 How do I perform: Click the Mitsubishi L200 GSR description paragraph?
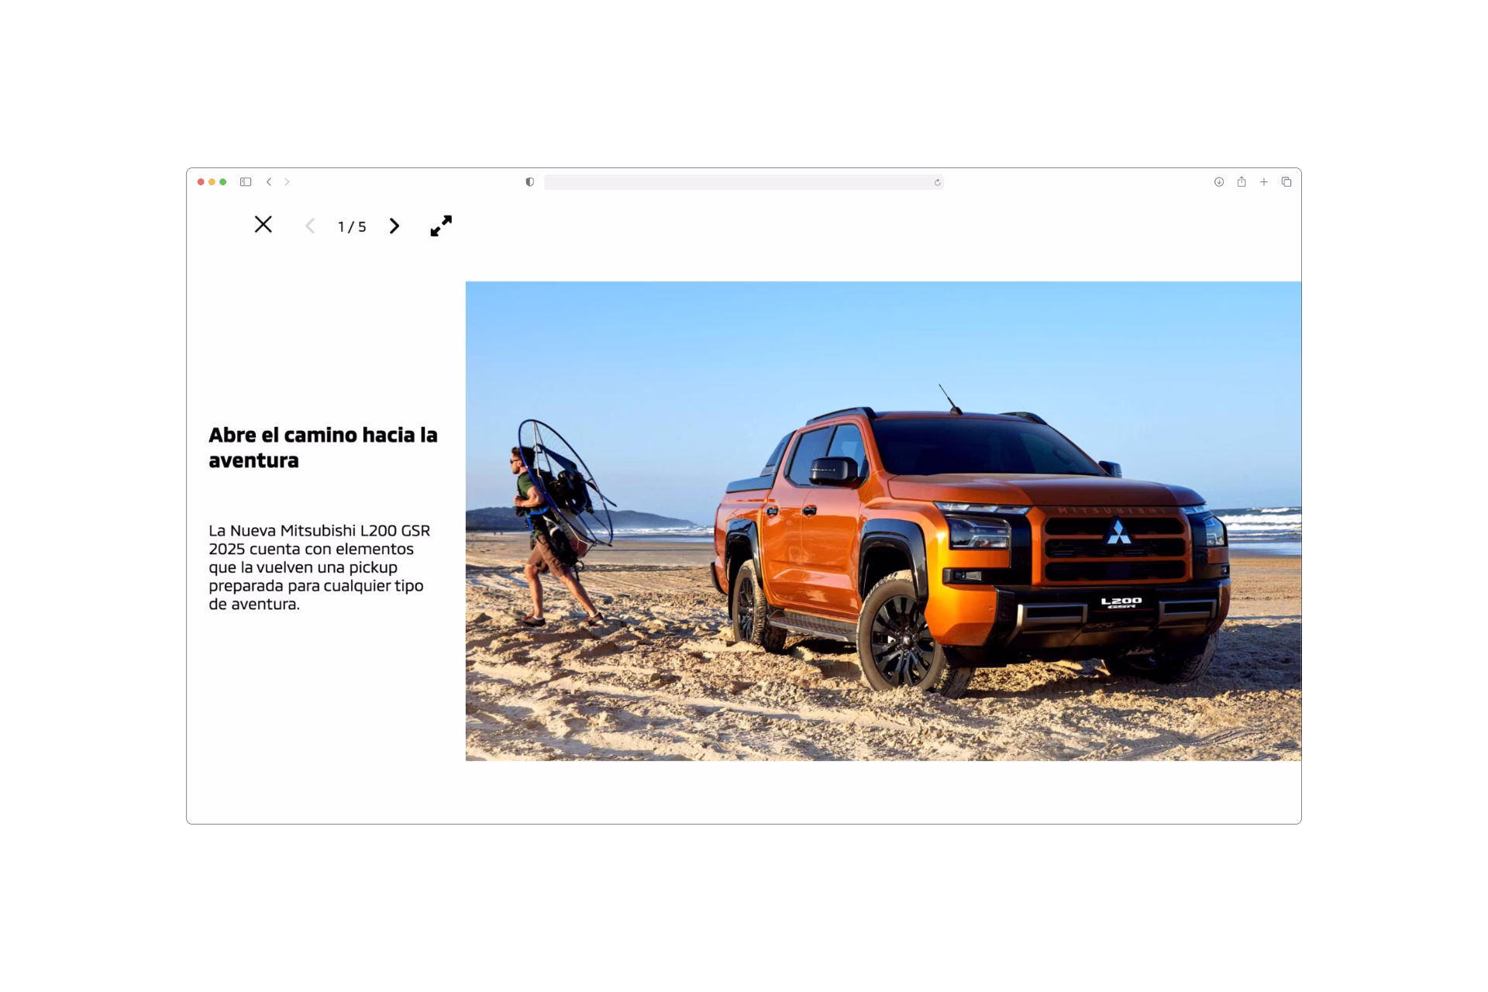coord(319,567)
